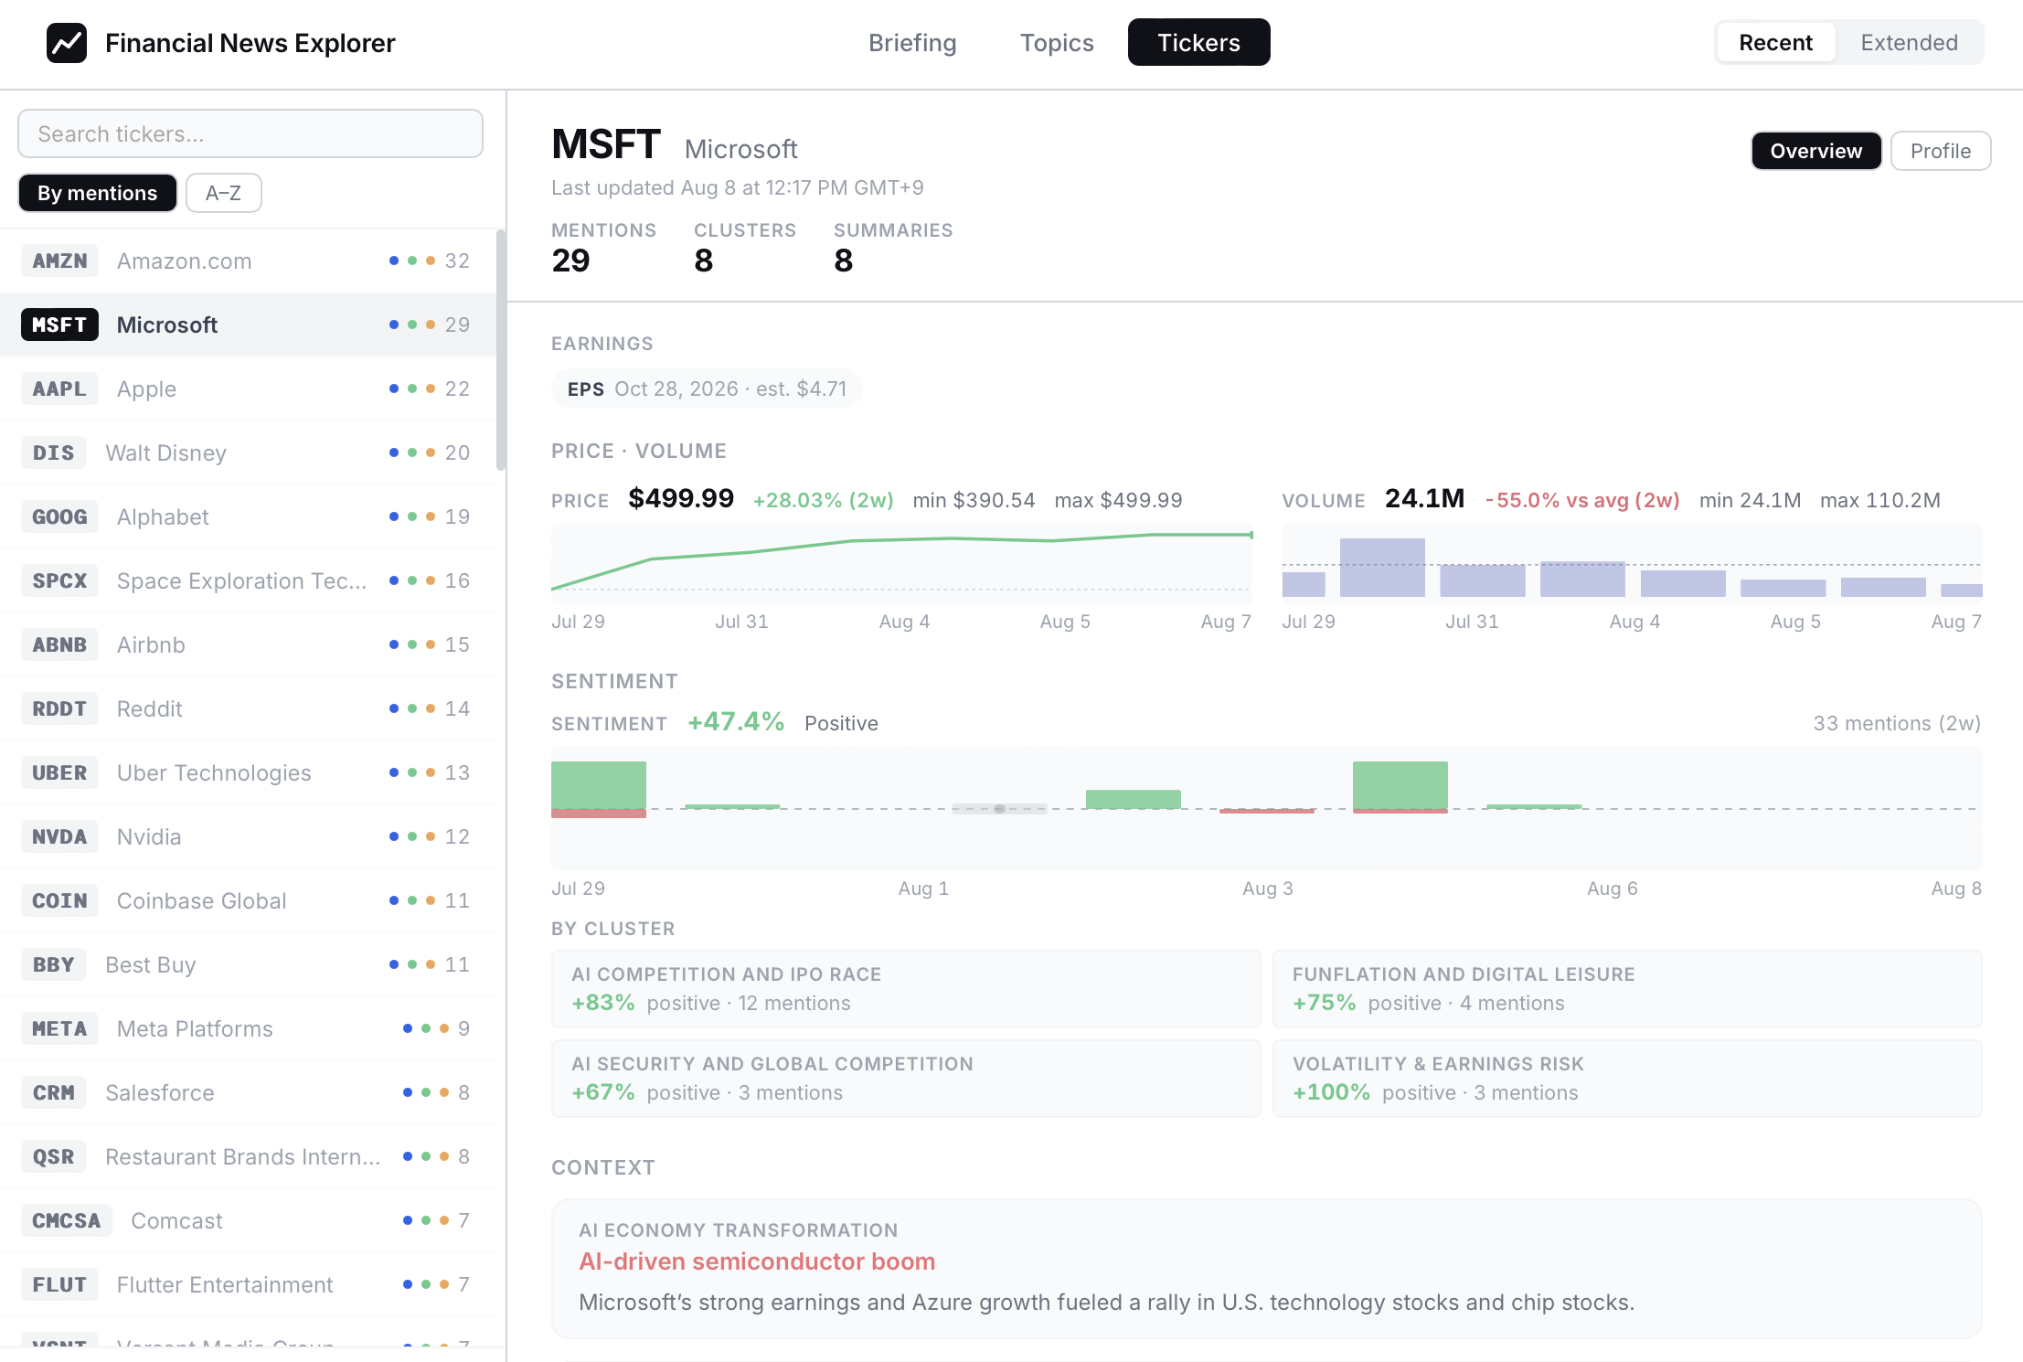Switch to Recent time range
Viewport: 2023px width, 1362px height.
tap(1775, 43)
